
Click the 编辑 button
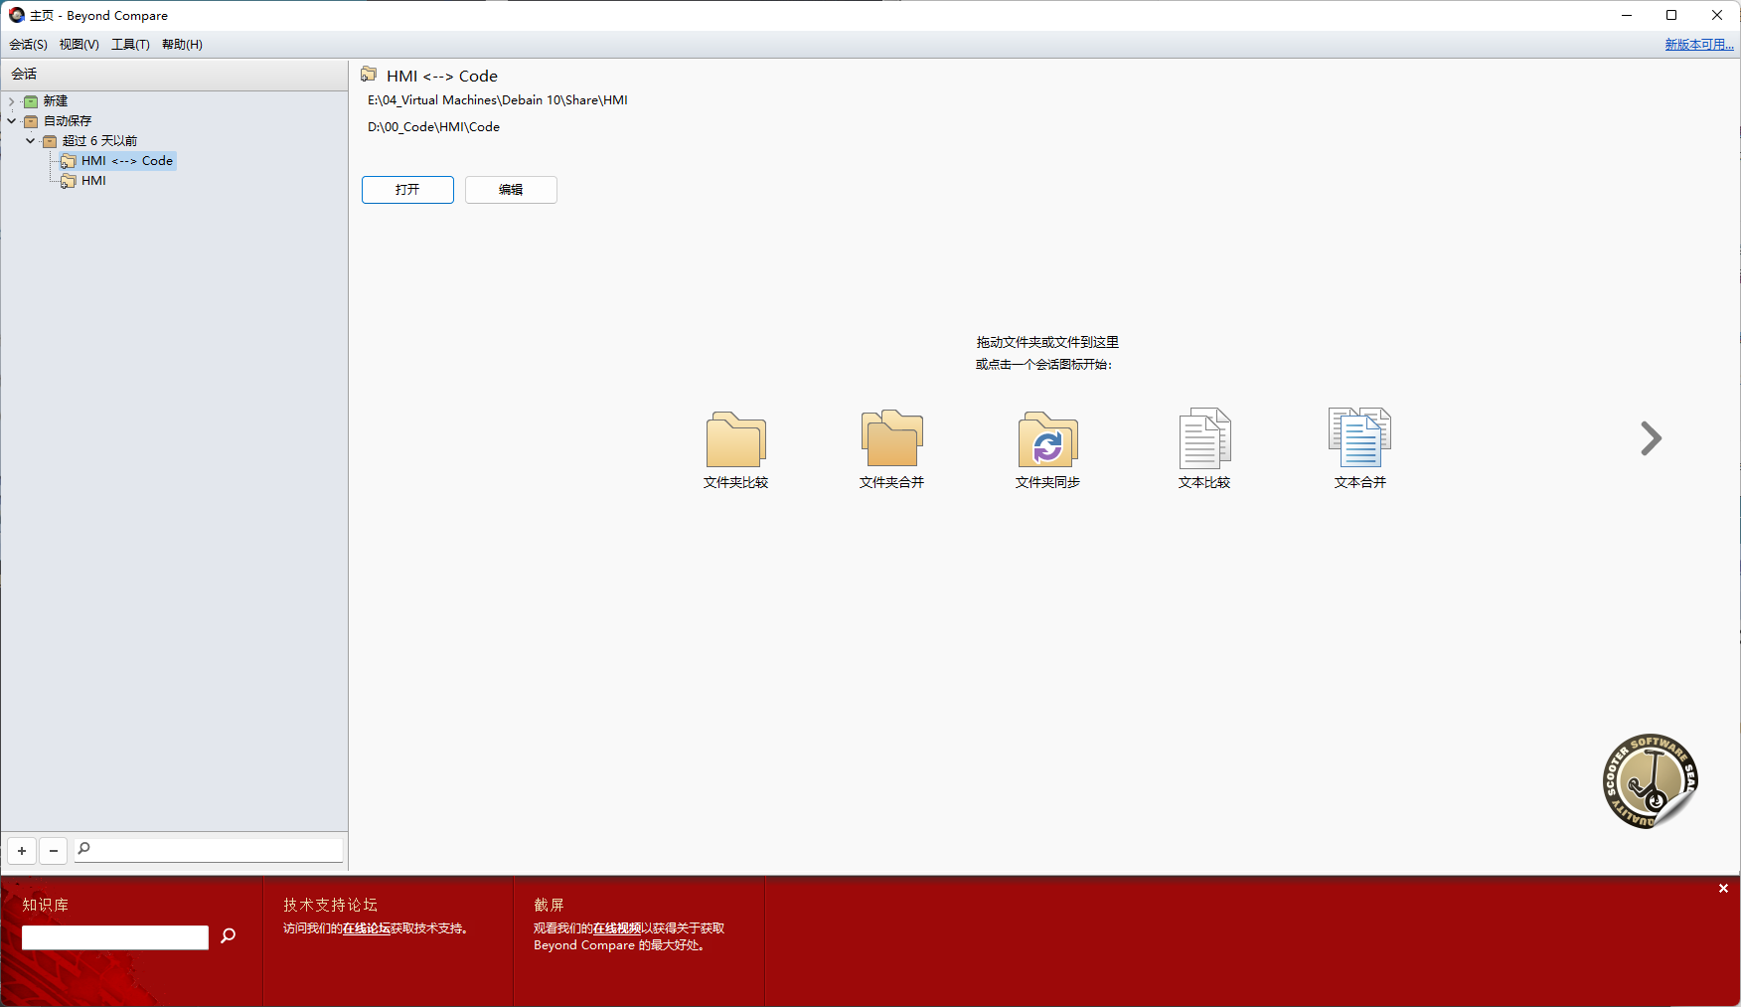tap(511, 190)
